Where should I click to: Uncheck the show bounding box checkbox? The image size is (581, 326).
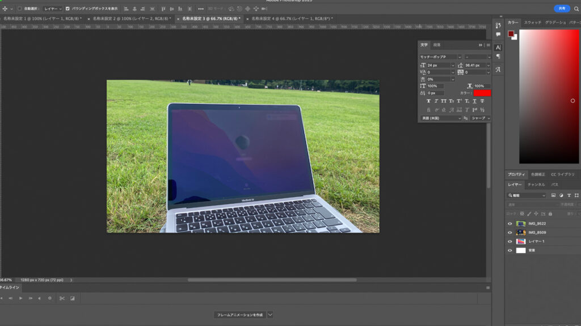pyautogui.click(x=68, y=8)
